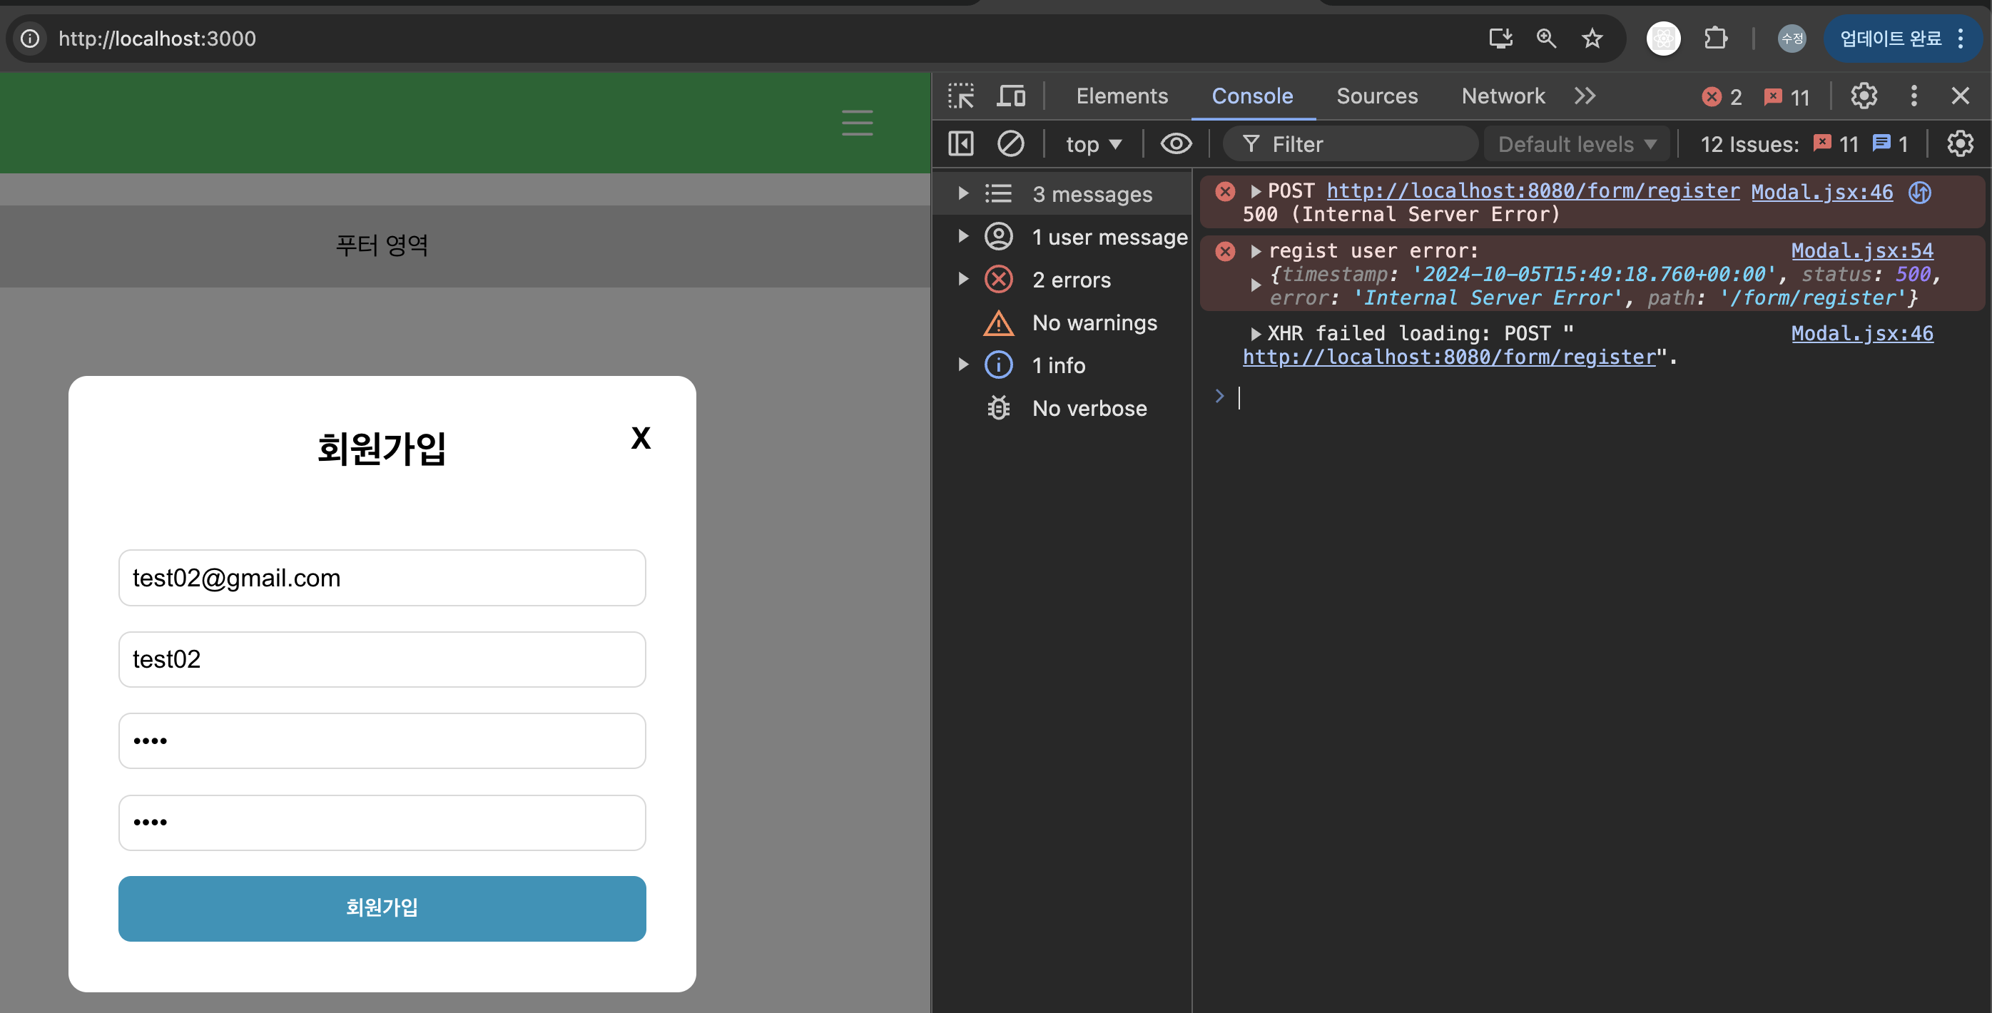Clear the console with the ban icon
This screenshot has width=1992, height=1013.
tap(1010, 144)
